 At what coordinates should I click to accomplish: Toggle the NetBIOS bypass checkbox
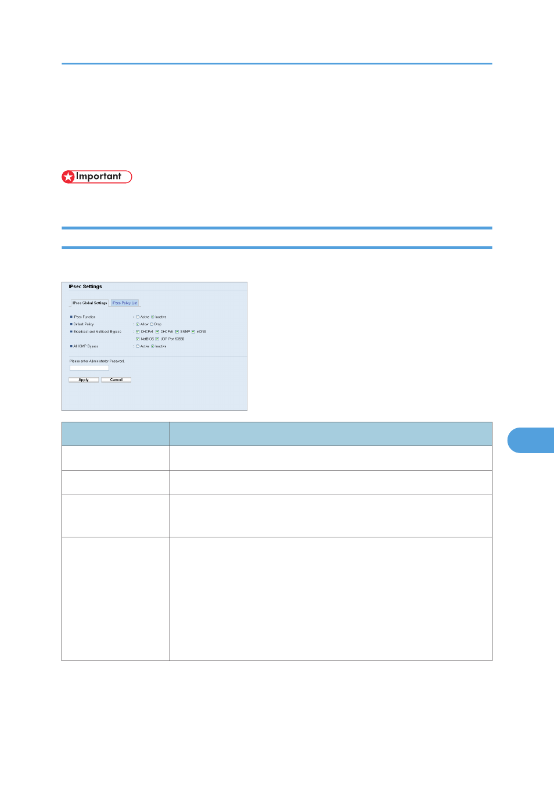pyautogui.click(x=138, y=339)
